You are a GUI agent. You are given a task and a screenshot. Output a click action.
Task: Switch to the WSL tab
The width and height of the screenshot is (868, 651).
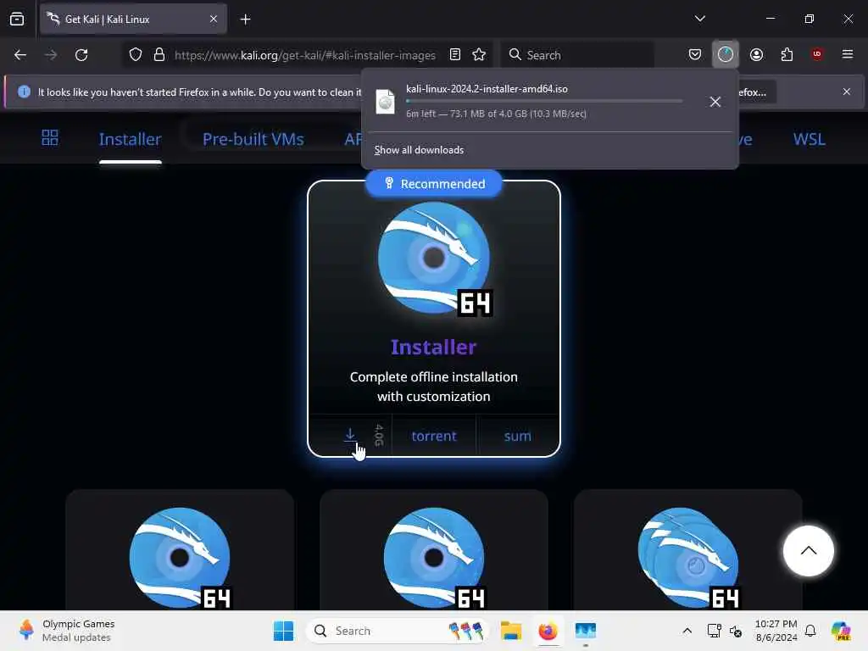click(809, 140)
